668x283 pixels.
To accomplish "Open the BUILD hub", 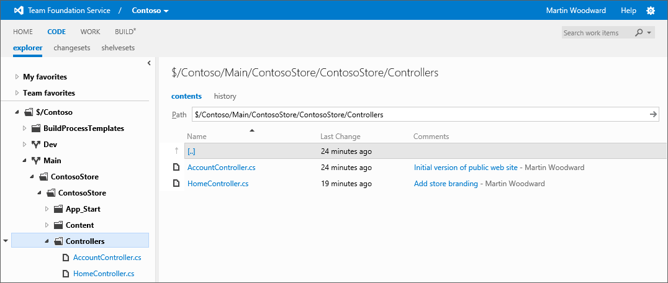I will click(125, 32).
